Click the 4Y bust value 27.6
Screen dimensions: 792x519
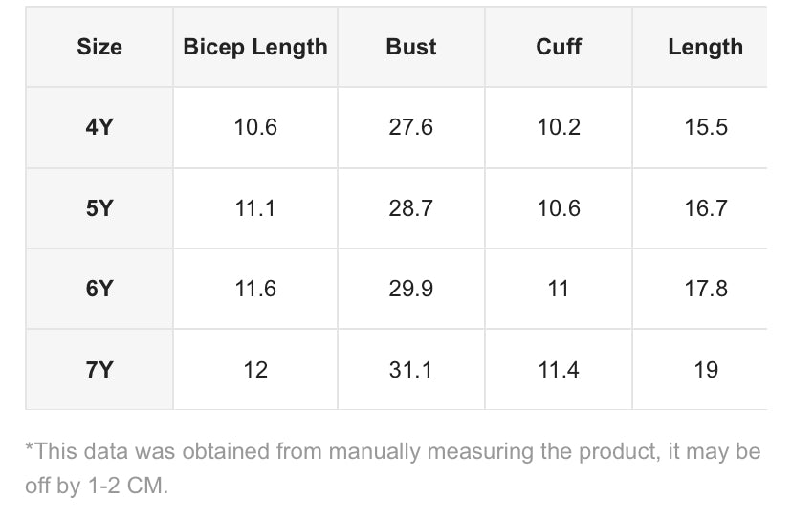coord(411,127)
